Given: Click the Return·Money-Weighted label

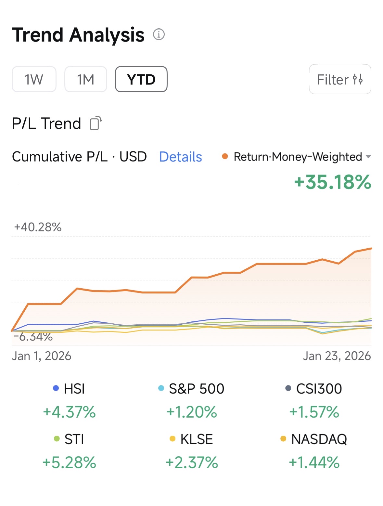Looking at the screenshot, I should [298, 157].
